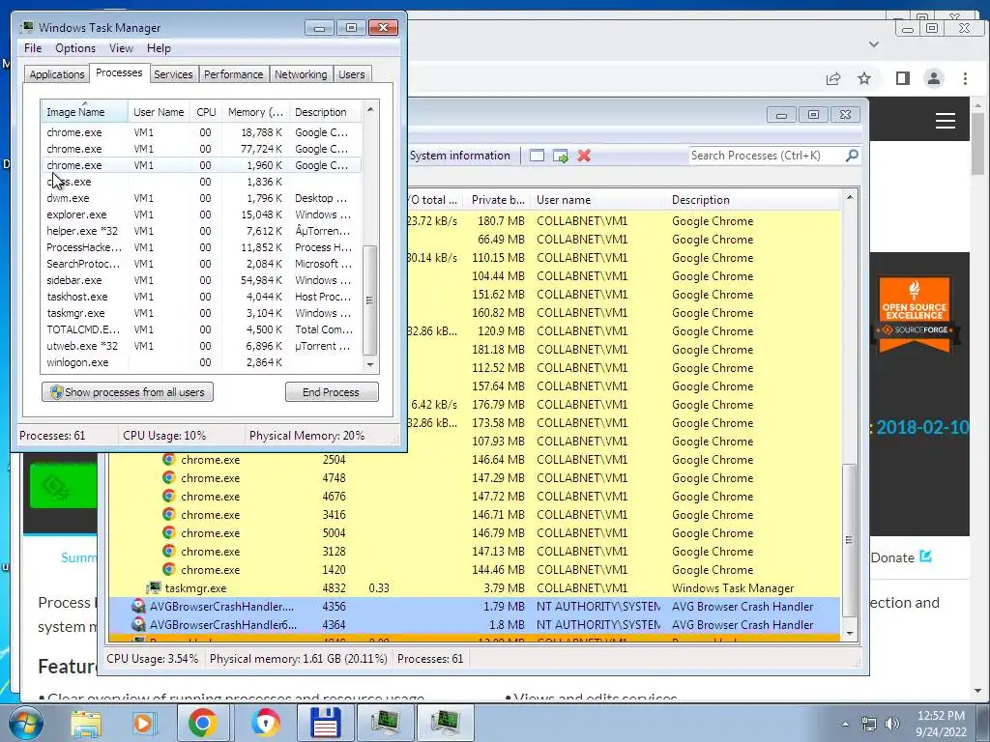
Task: Click Process Hacker list scroll-down arrow
Action: [x=850, y=634]
